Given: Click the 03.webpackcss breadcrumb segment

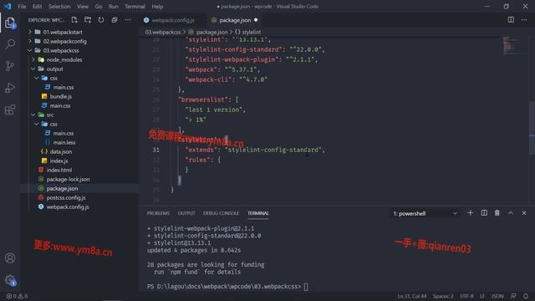Looking at the screenshot, I should 163,32.
